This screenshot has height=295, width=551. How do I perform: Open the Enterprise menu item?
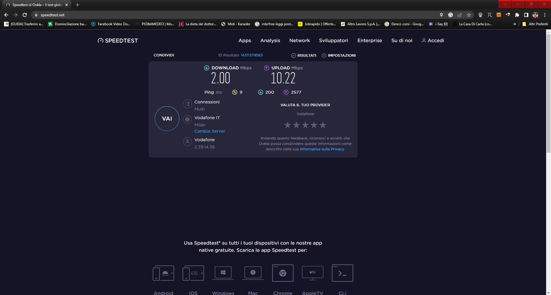pos(370,40)
